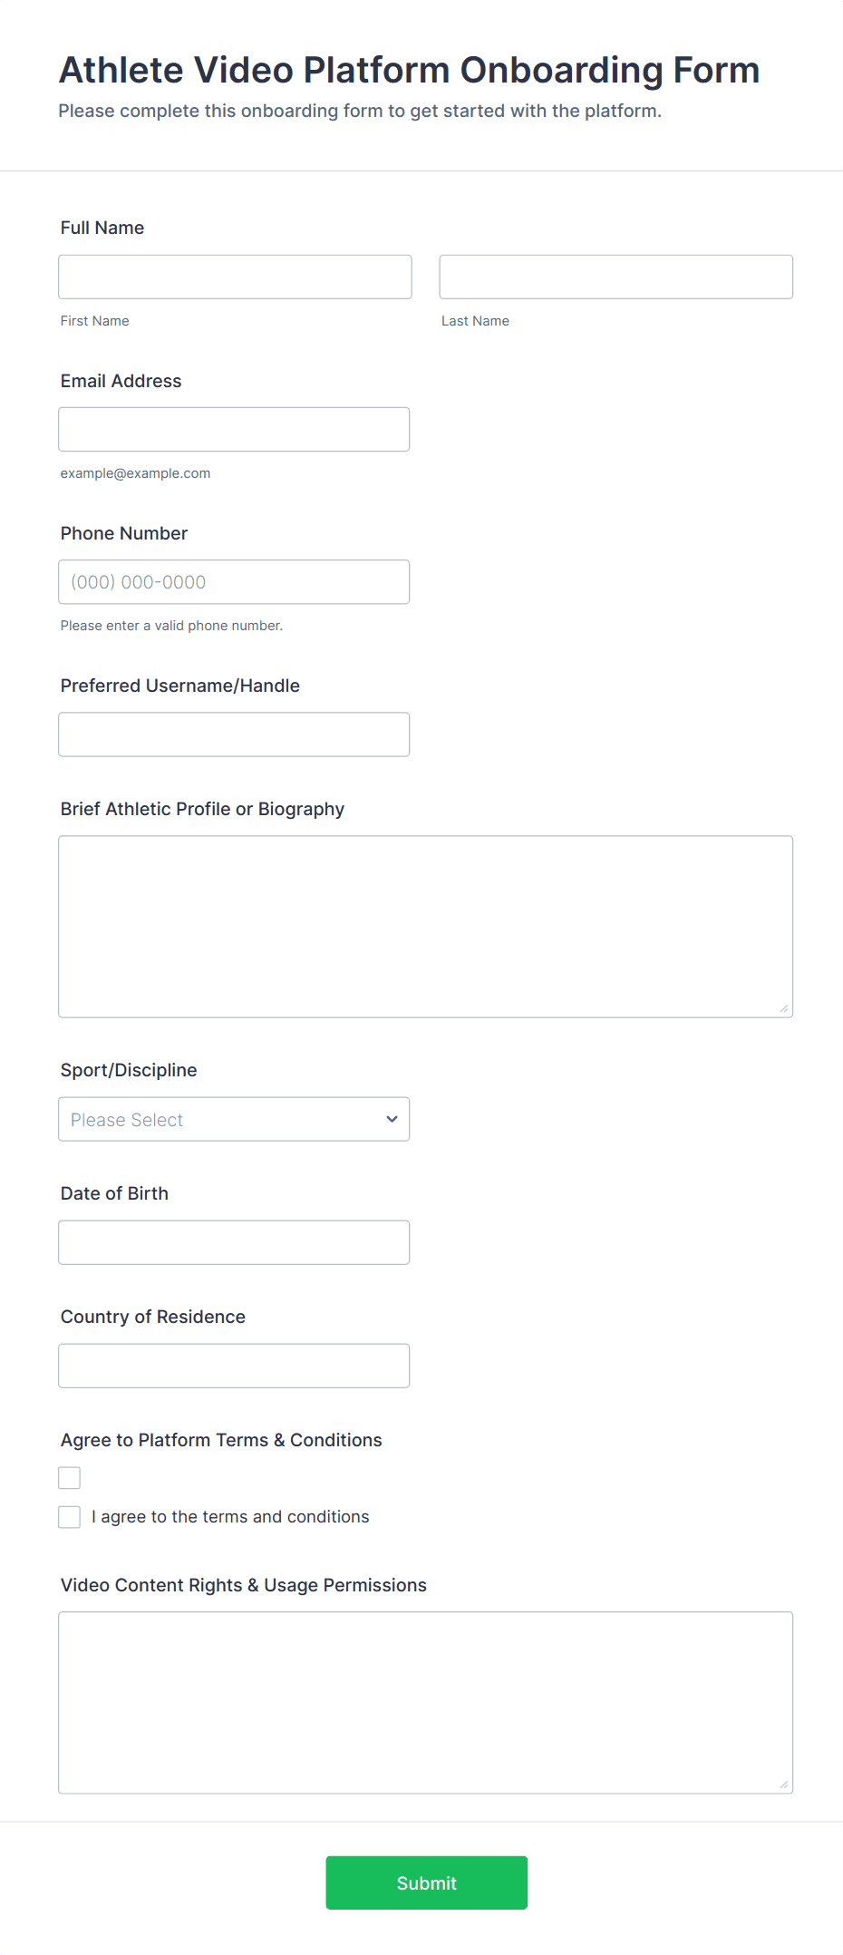Tick the 'I agree to the terms' checkbox
This screenshot has height=1955, width=843.
tap(70, 1517)
